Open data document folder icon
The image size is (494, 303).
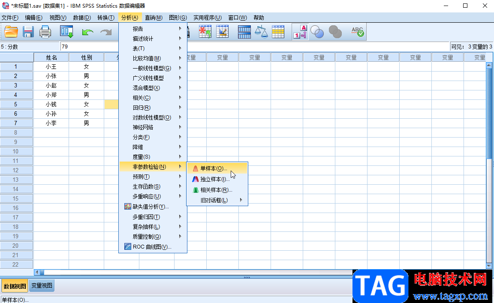point(11,32)
